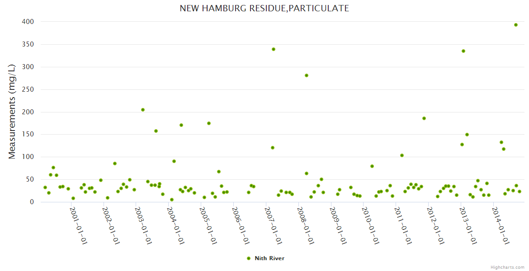Click the 2004 data point near 171 mg/L
Image resolution: width=529 pixels, height=271 pixels.
coord(181,125)
